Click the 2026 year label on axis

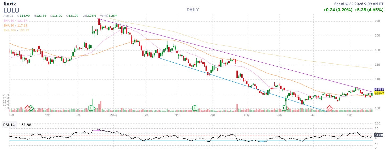point(113,115)
